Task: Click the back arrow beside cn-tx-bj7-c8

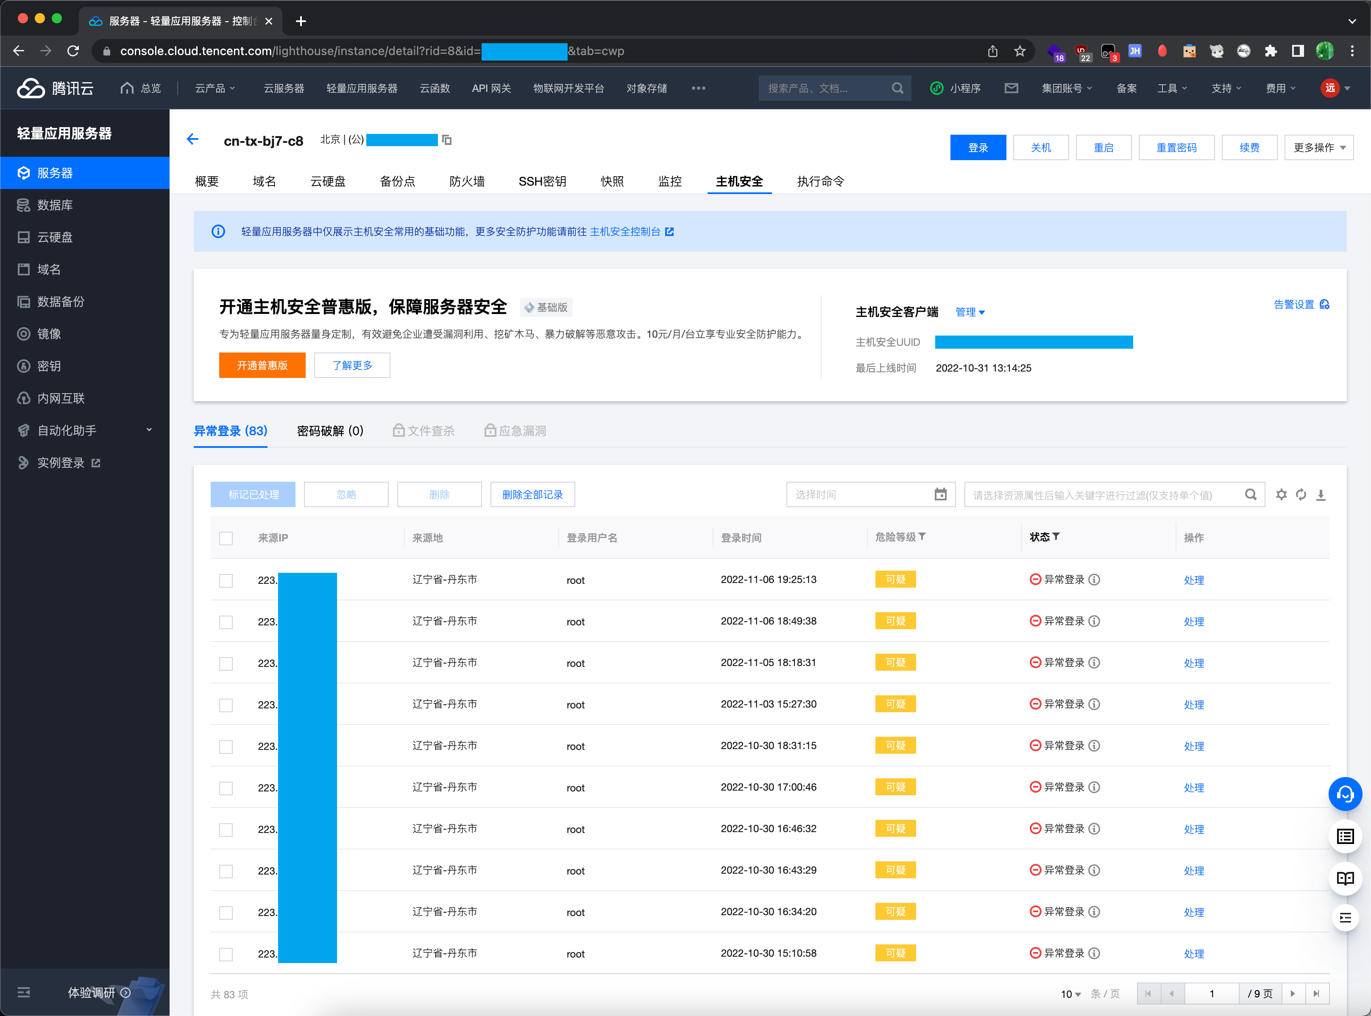Action: 192,140
